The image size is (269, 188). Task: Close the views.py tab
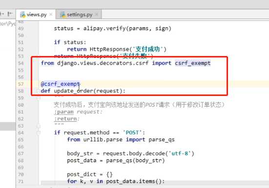tap(51, 15)
